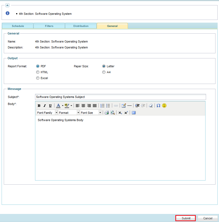
Task: Select HTML as the report format
Action: (x=38, y=72)
